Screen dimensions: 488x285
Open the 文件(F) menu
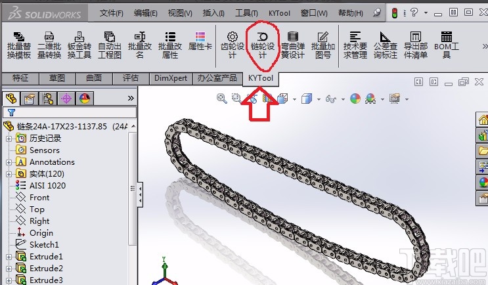point(112,13)
